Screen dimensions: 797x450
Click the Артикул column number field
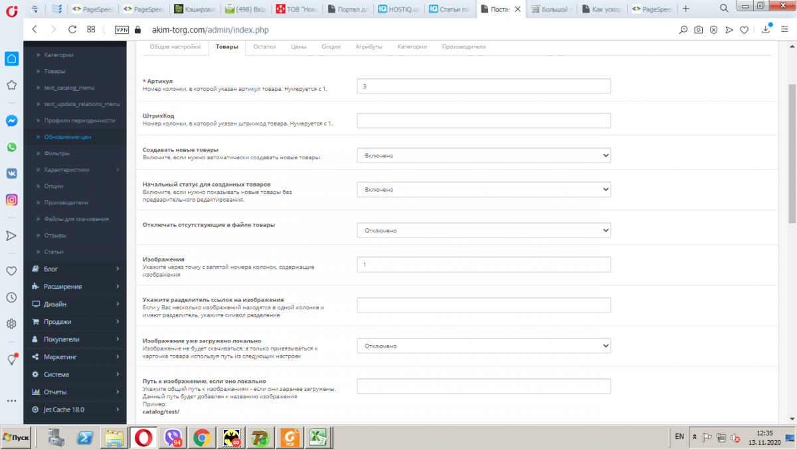click(484, 86)
